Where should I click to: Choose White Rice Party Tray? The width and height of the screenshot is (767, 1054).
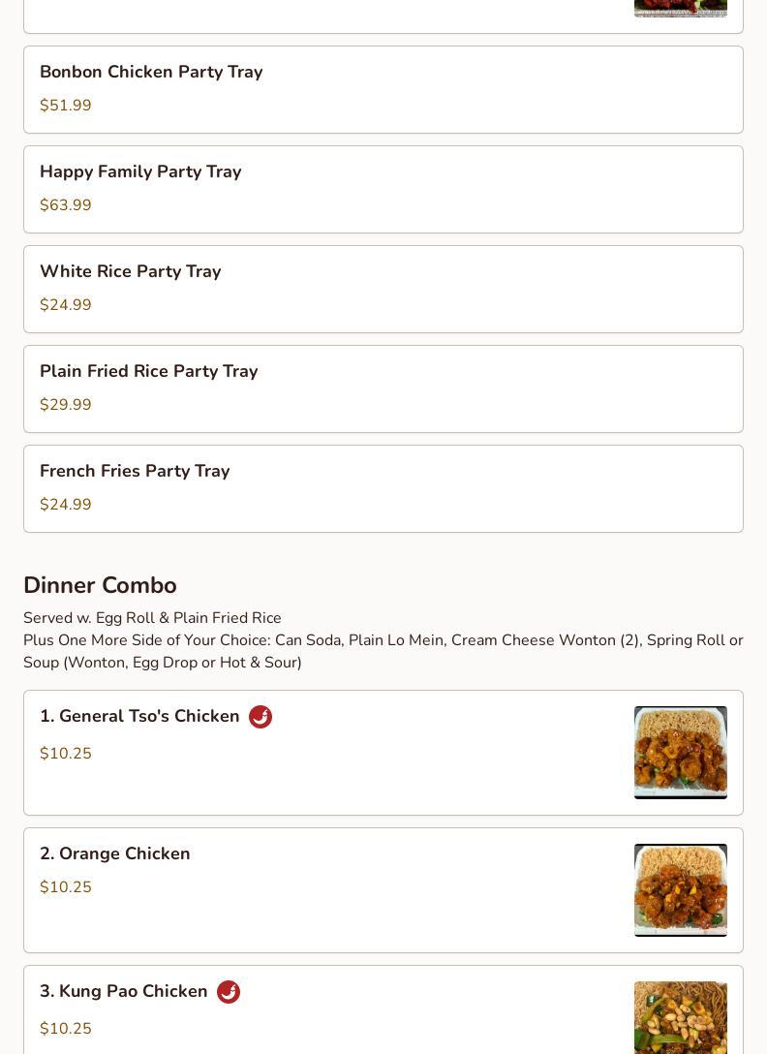383,289
